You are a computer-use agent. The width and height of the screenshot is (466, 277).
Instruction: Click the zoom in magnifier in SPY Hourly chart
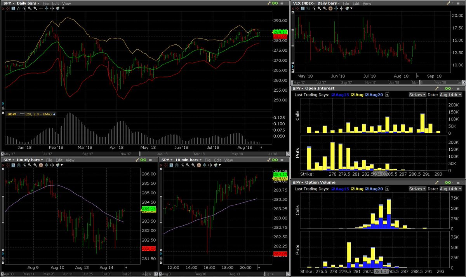(x=30, y=165)
